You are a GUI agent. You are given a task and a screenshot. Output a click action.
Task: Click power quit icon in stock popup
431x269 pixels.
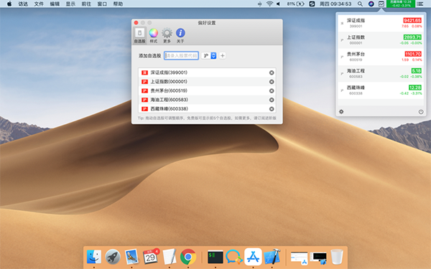[420, 112]
